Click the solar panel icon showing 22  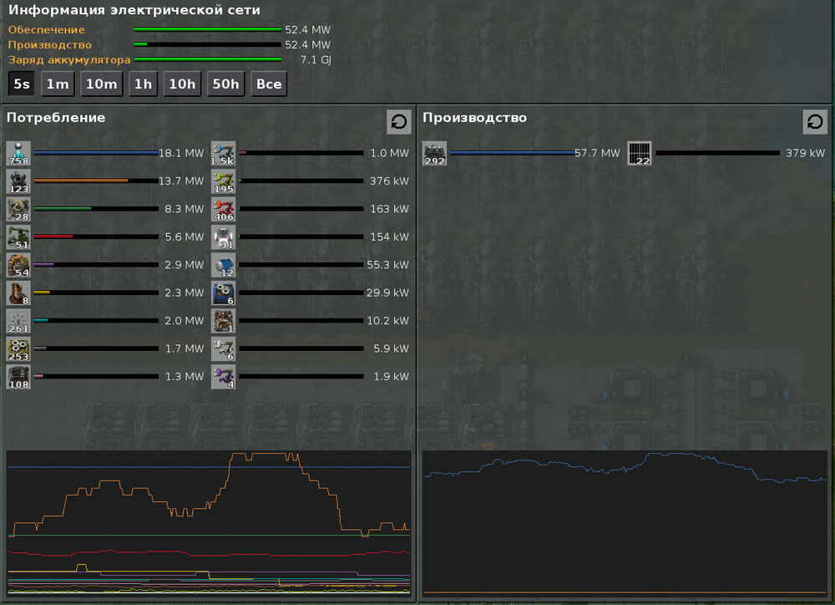tap(639, 154)
